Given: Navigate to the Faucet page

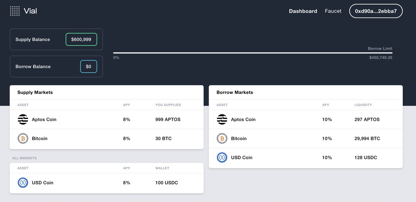Looking at the screenshot, I should [333, 11].
